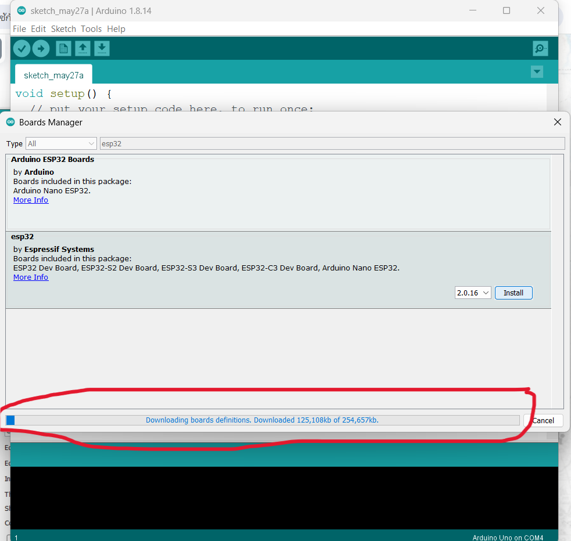Click the Arduino logo in title bar
The image size is (571, 541).
point(21,10)
